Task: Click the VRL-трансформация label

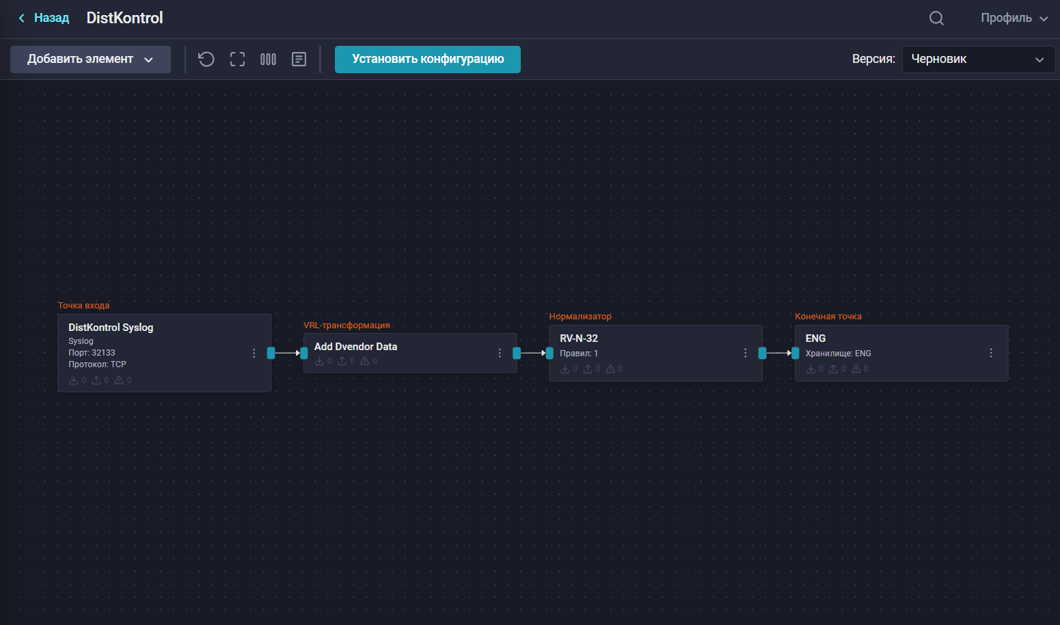Action: [346, 325]
